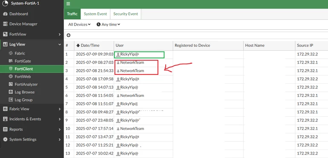The height and width of the screenshot is (158, 328).
Task: Click the Device Manager icon
Action: pyautogui.click(x=5, y=24)
